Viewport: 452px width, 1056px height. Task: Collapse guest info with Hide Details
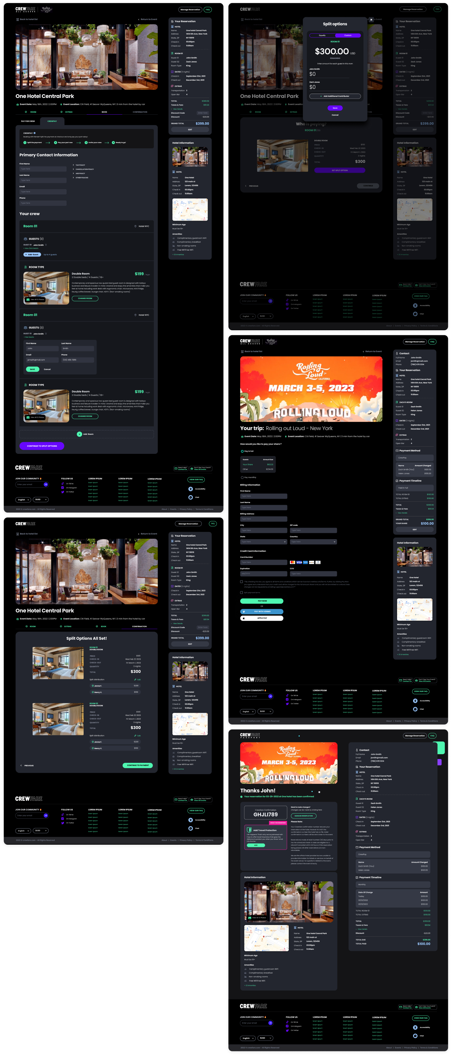coord(29,337)
